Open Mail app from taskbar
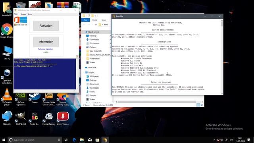The height and width of the screenshot is (143, 254). 90,140
